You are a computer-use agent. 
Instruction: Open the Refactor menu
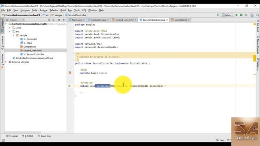click(54, 10)
